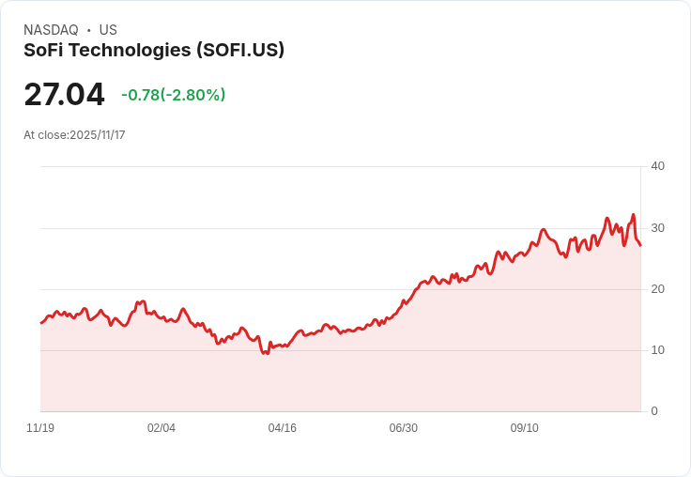The image size is (691, 477).
Task: Click the 0 y-axis tick label
Action: 654,411
